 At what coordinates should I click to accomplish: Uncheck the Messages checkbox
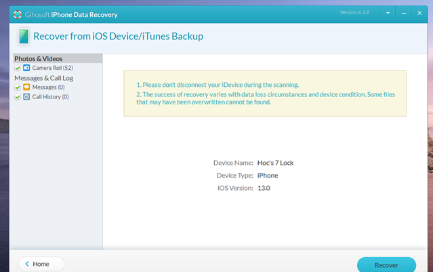click(x=18, y=88)
